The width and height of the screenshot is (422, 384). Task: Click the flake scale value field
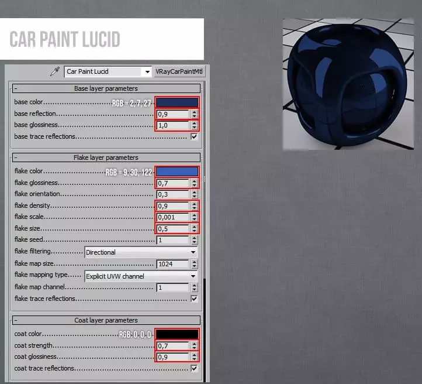tap(173, 217)
